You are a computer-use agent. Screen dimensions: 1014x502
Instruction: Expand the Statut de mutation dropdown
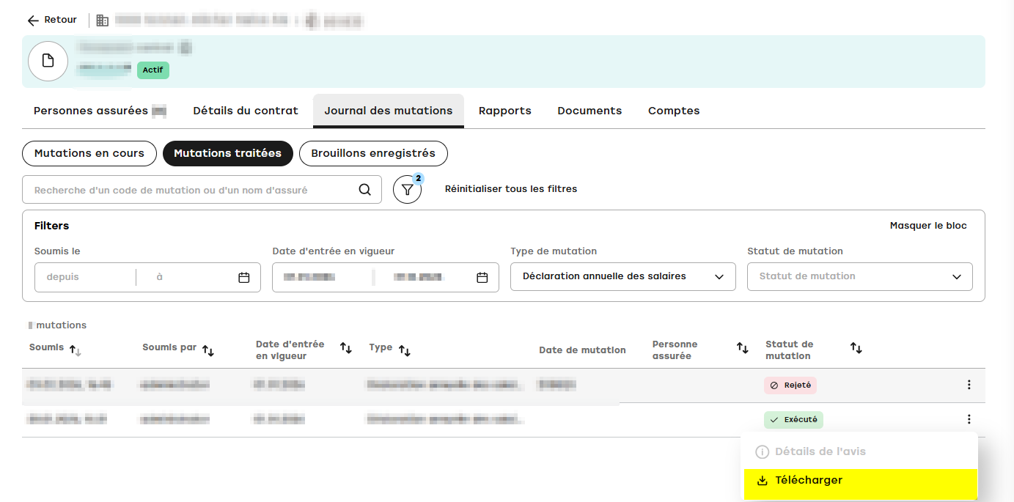click(860, 277)
